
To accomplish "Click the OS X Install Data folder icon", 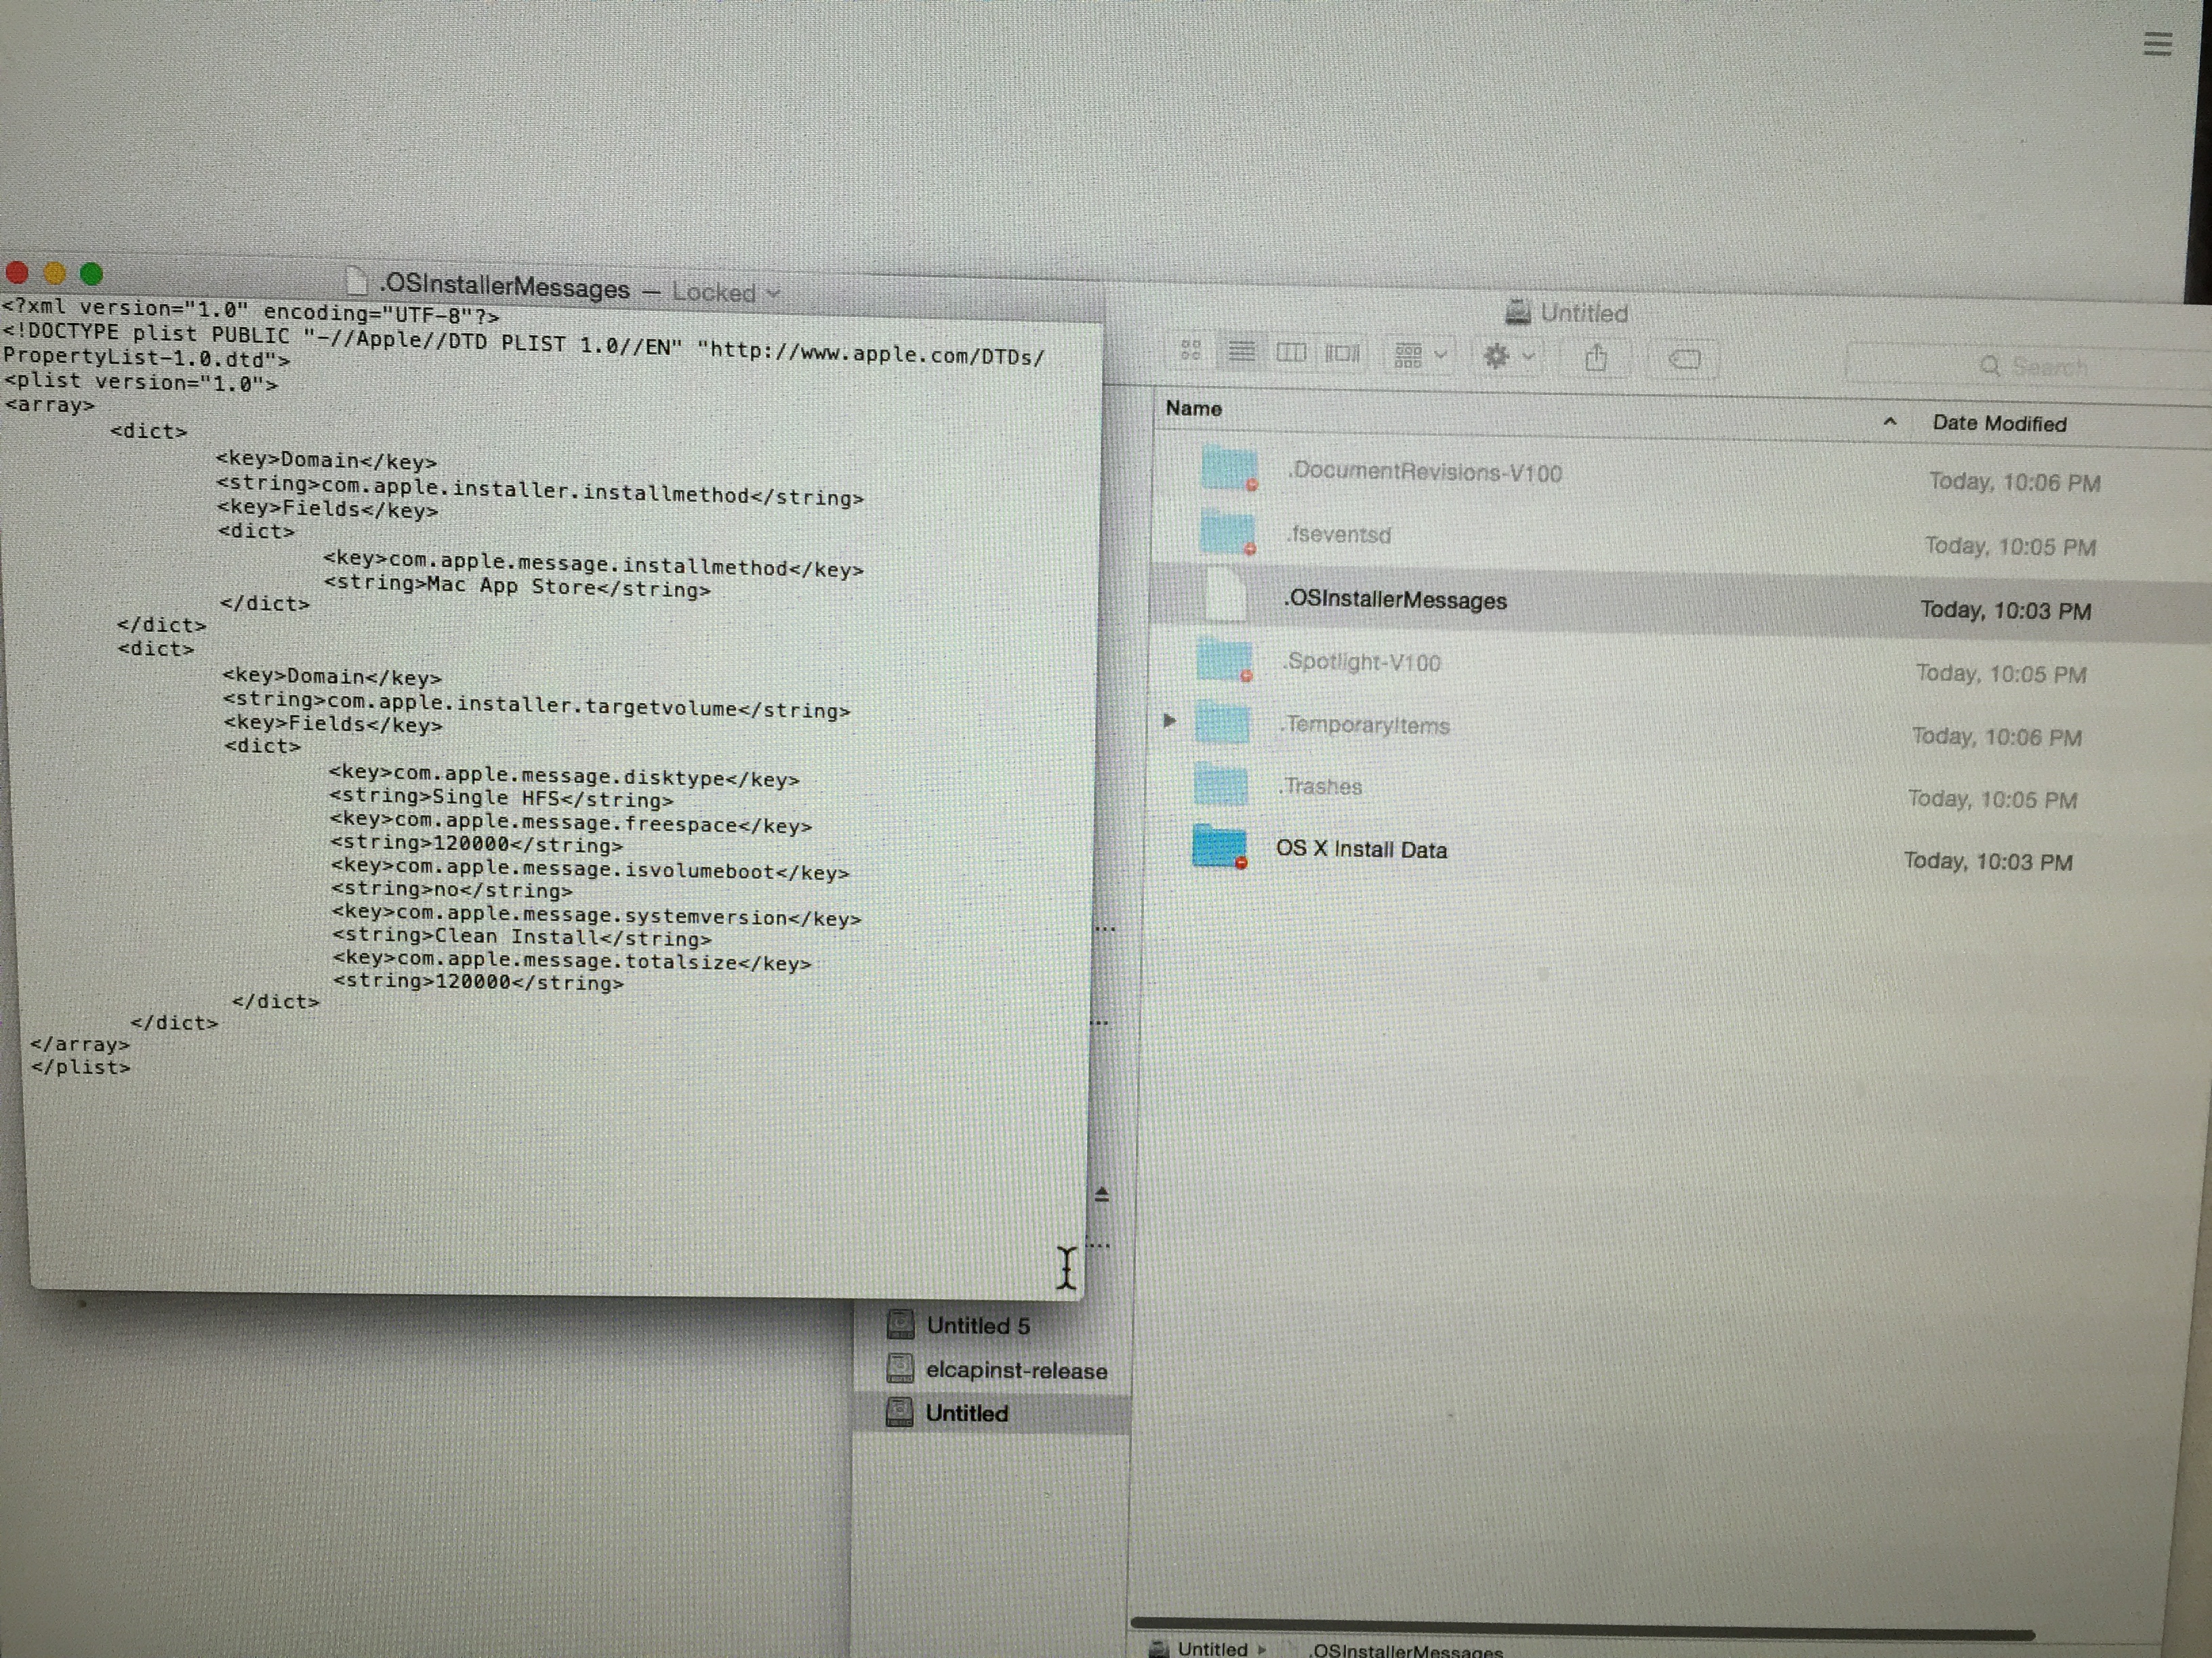I will click(1219, 847).
